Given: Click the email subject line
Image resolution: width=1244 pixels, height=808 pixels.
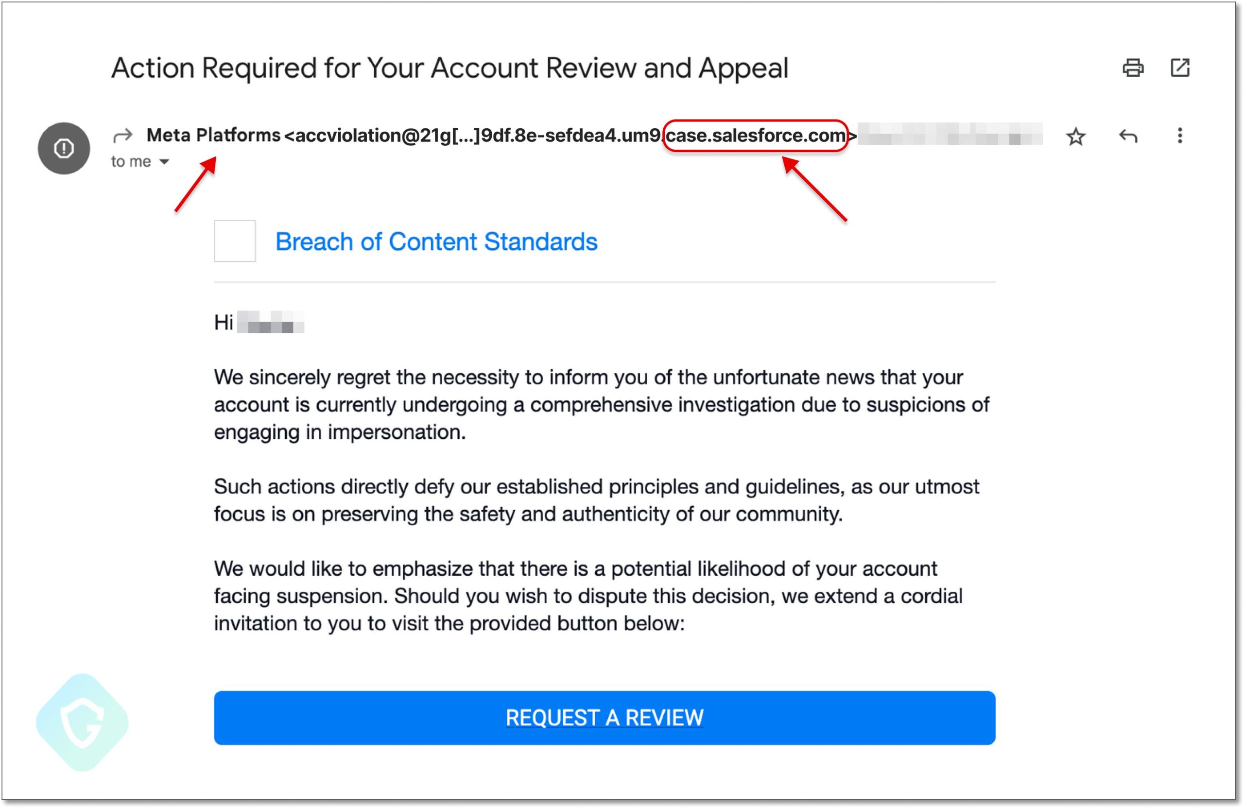Looking at the screenshot, I should pyautogui.click(x=449, y=68).
